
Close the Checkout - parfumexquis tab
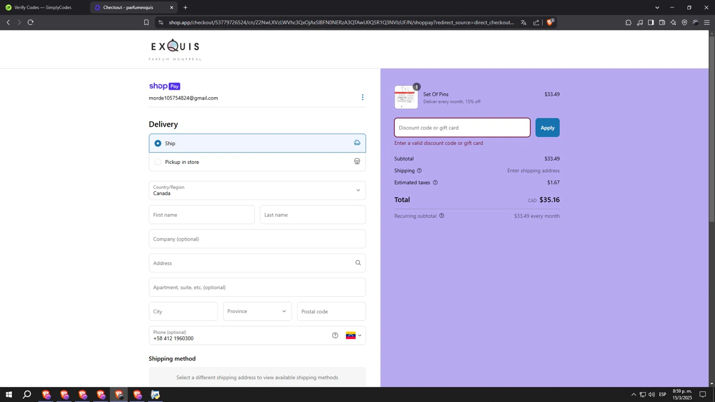172,8
